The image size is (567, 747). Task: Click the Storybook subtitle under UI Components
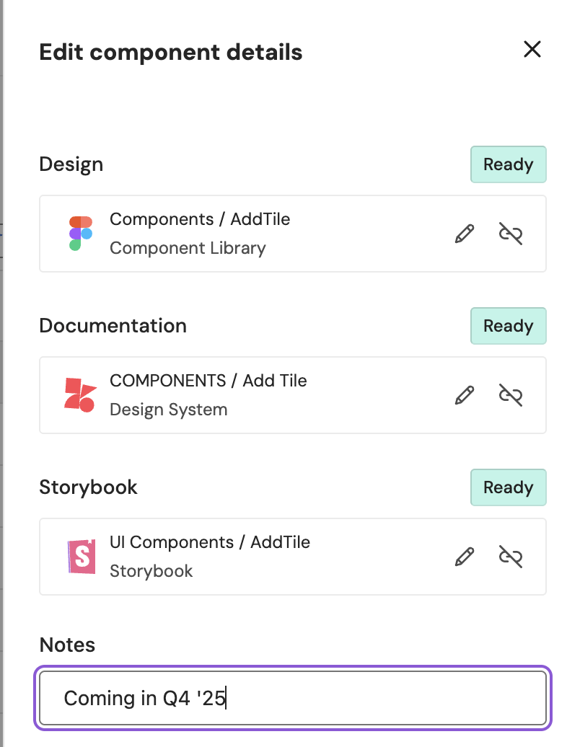coord(151,571)
